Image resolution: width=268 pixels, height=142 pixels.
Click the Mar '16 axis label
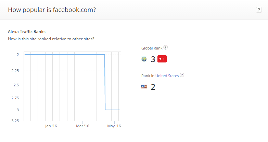click(82, 126)
